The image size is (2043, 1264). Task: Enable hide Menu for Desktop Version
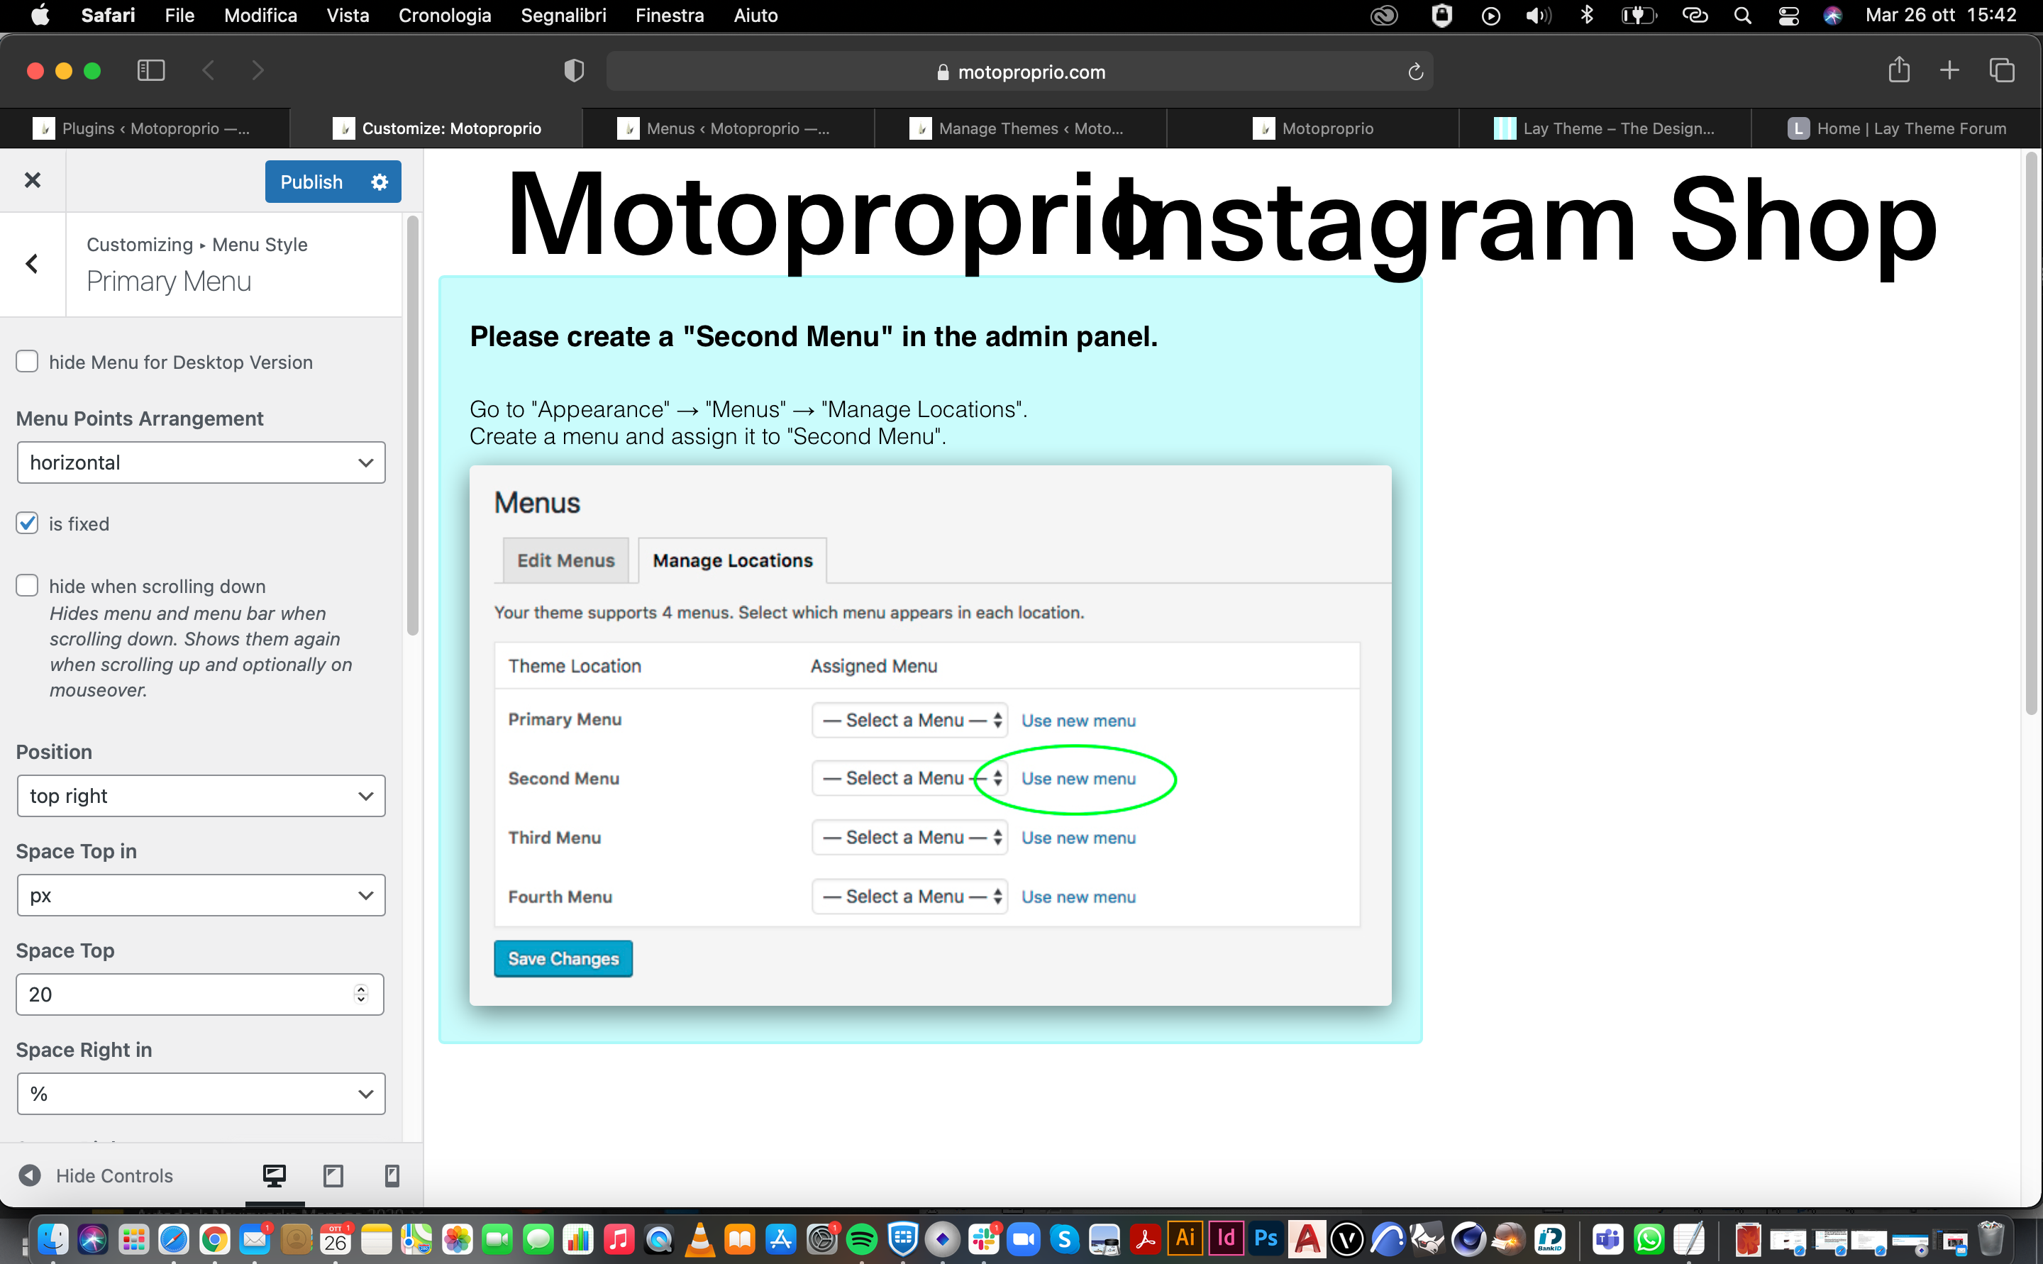tap(28, 361)
